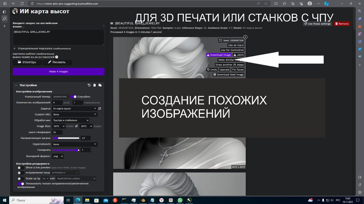Click the browser back arrow
The height and width of the screenshot is (204, 364).
click(14, 4)
